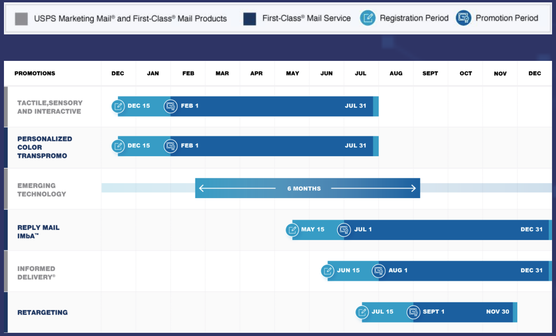The width and height of the screenshot is (556, 336).
Task: Click JUL 31 end date in Tactile row
Action: pos(355,106)
